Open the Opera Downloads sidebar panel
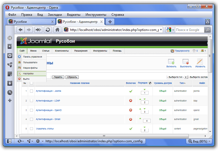 (10, 83)
